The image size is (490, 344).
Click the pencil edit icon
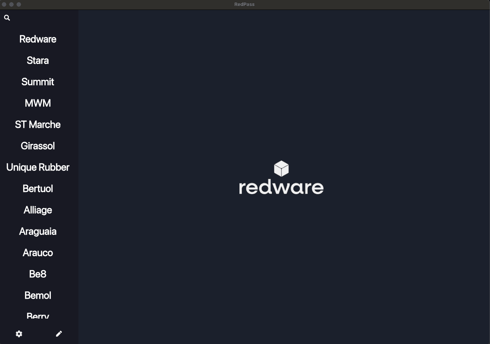[59, 334]
